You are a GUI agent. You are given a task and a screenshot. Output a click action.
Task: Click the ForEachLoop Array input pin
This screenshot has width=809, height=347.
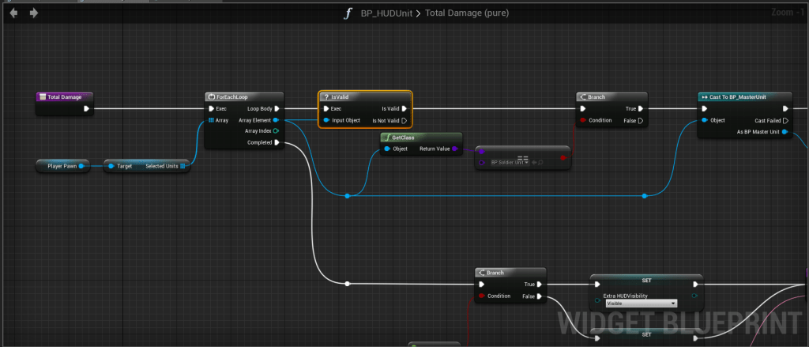[x=211, y=120]
